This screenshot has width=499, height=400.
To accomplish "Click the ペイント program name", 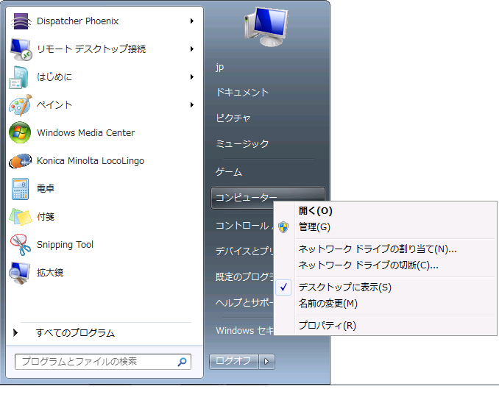I will pyautogui.click(x=54, y=105).
